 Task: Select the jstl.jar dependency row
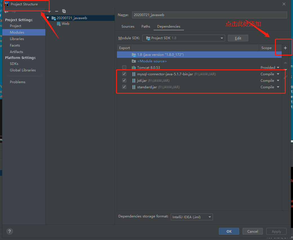[x=199, y=81]
